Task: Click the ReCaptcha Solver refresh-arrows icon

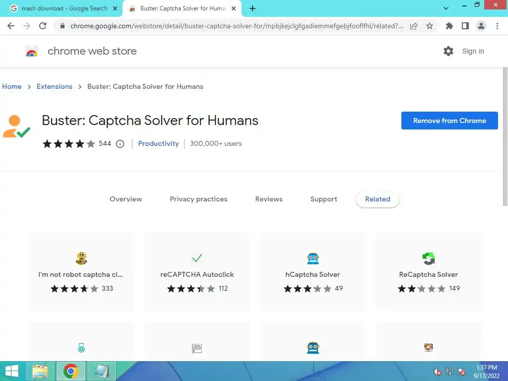Action: point(428,258)
